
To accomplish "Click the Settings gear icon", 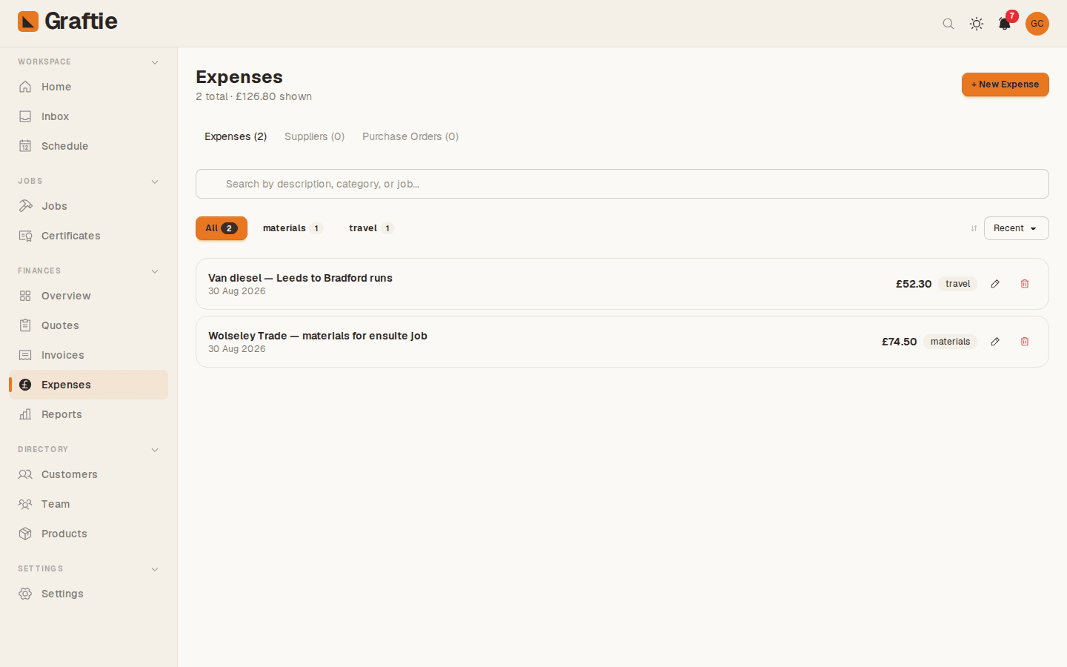I will tap(25, 594).
